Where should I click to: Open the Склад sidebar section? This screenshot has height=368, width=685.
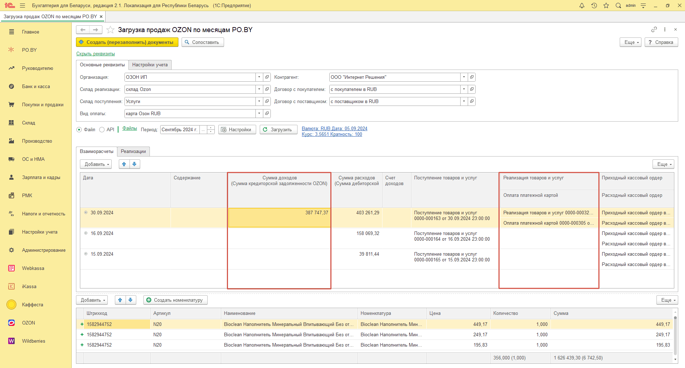click(29, 123)
